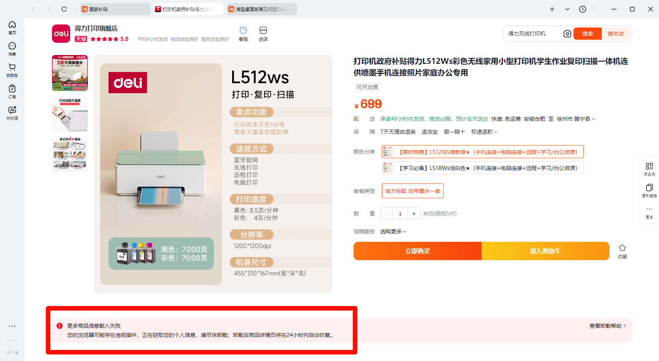Switch to the 打印机政府补贴得力L512 tab

click(189, 9)
